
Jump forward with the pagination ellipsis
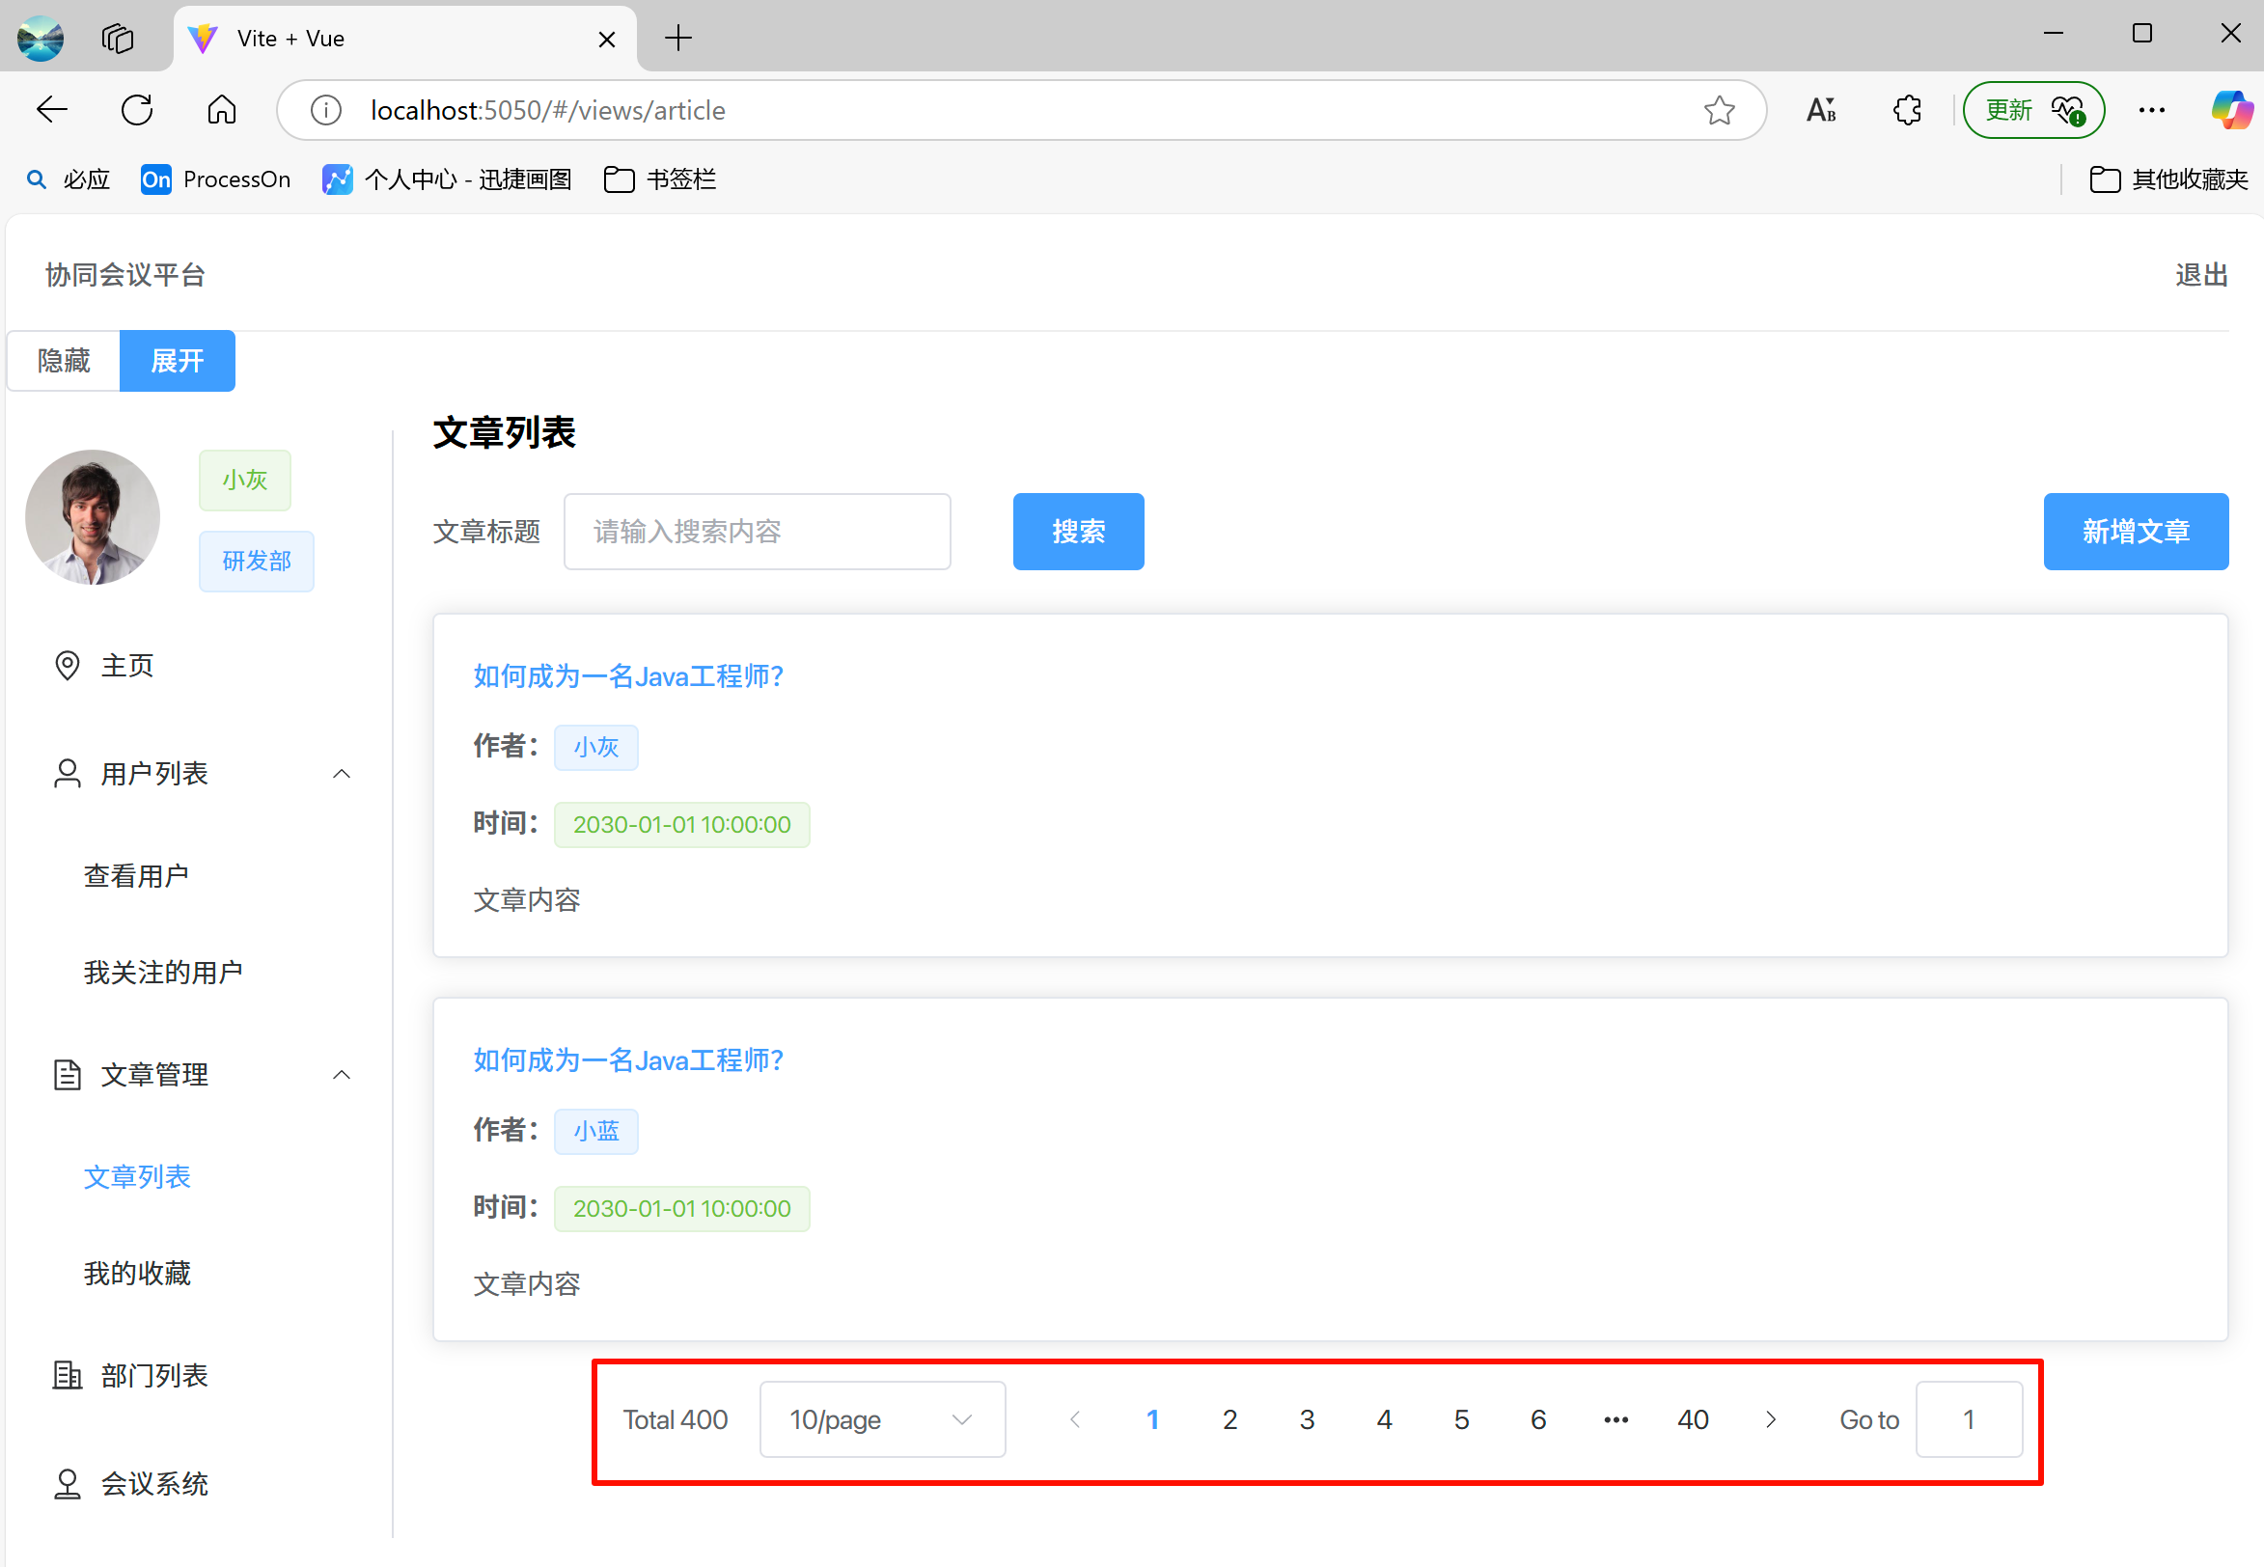[x=1616, y=1419]
